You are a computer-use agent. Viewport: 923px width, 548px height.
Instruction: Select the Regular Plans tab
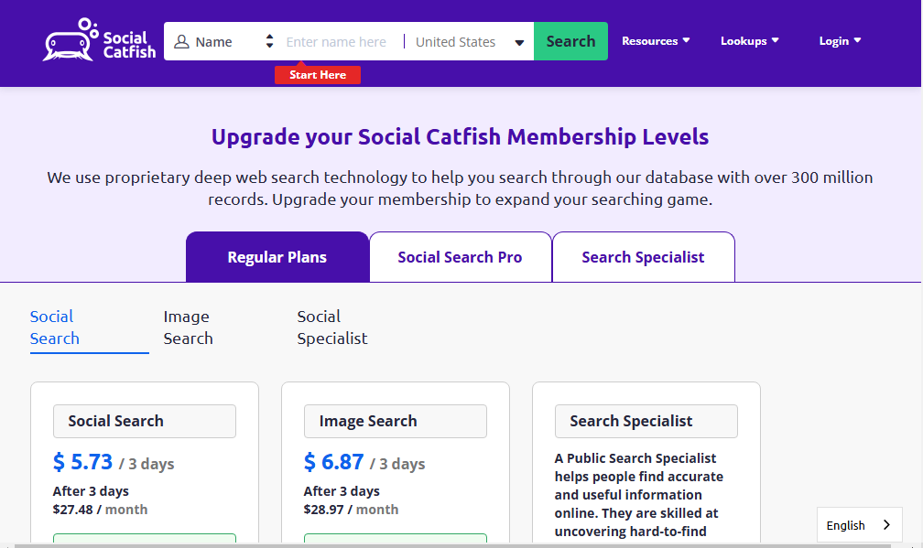tap(277, 257)
